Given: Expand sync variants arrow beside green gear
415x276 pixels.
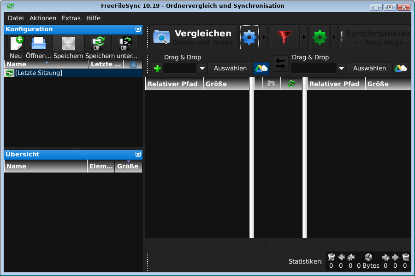Looking at the screenshot, I should click(334, 37).
